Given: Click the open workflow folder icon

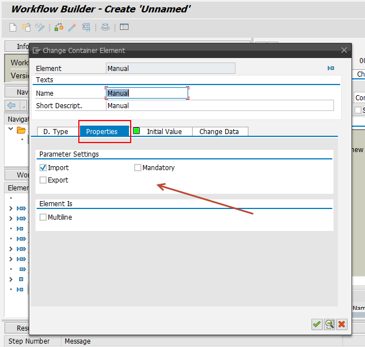Looking at the screenshot, I should click(x=26, y=27).
